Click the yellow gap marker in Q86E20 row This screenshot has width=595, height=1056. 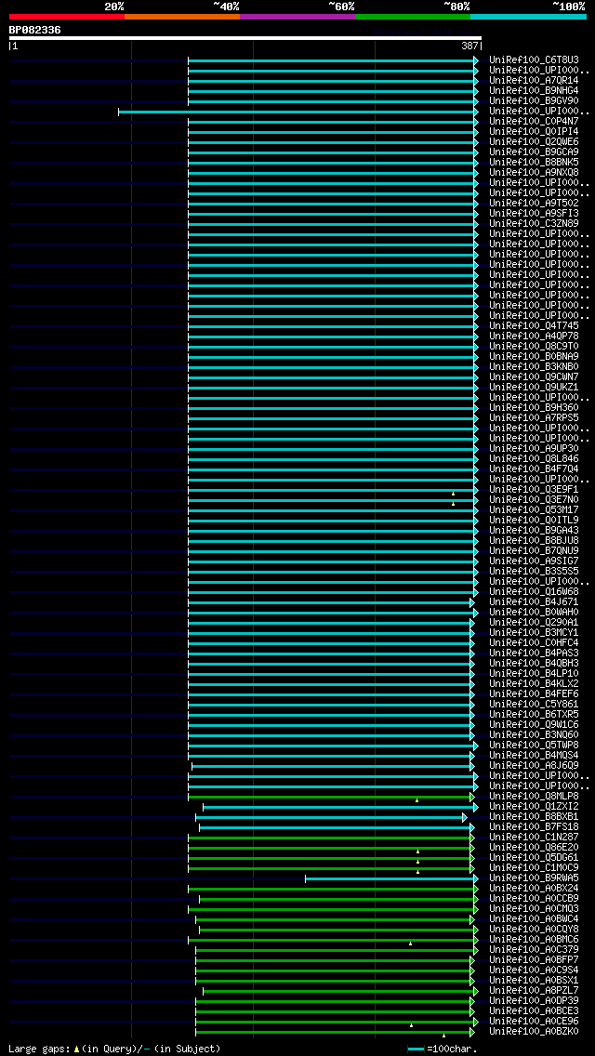(x=417, y=851)
